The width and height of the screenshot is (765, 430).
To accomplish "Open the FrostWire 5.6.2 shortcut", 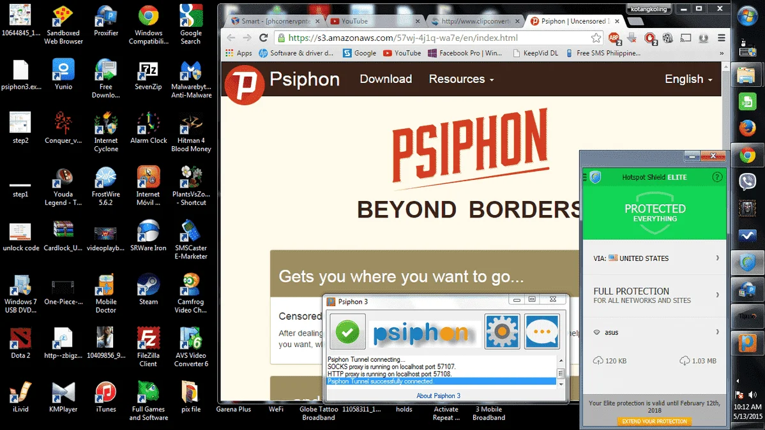I will click(106, 186).
